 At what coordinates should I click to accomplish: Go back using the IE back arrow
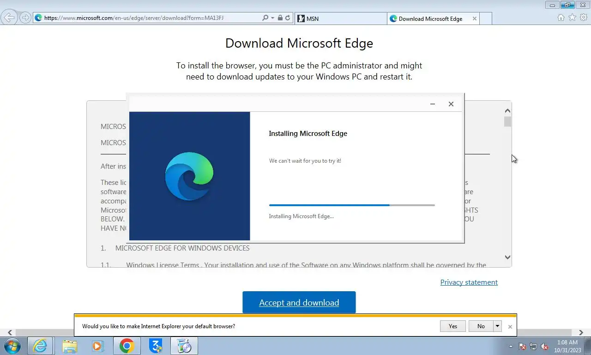point(9,18)
